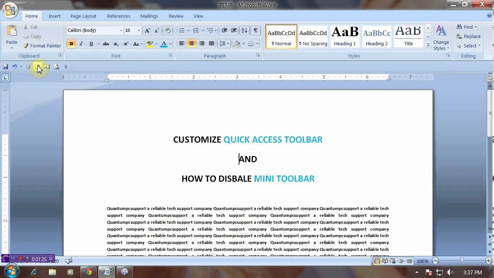Screen dimensions: 494x278
Task: Toggle Underline formatting
Action: (x=91, y=44)
